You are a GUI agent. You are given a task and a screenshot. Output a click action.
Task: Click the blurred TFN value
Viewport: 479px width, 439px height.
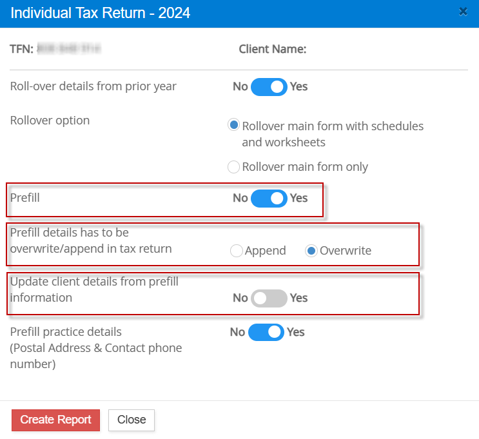coord(69,49)
